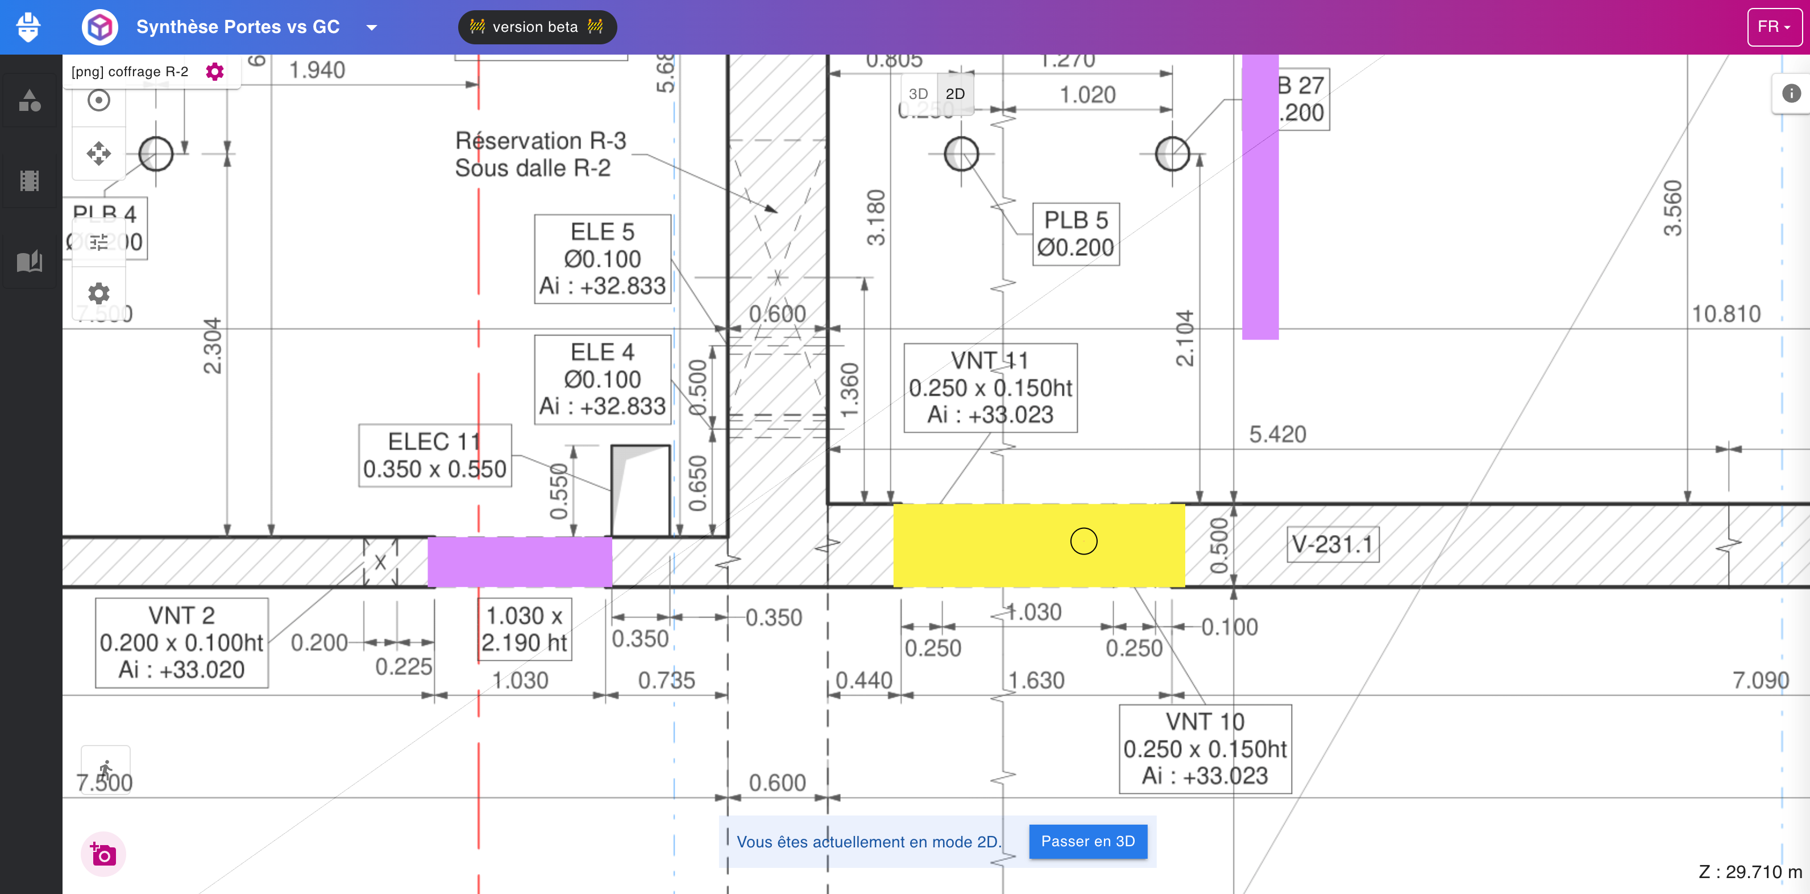Click the 1.030 x 2.190 ht label
1810x894 pixels.
click(x=524, y=629)
